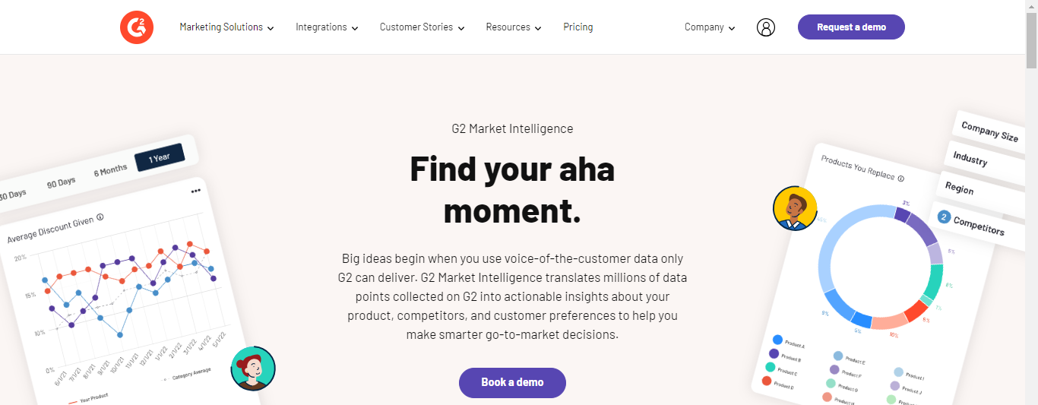Click the info icon beside Average Discount Given
The image size is (1038, 405).
[x=100, y=217]
